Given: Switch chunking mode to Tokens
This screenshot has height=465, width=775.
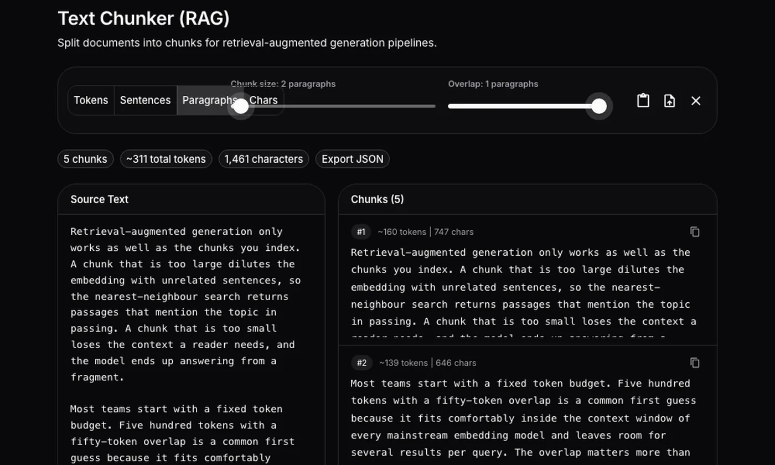Looking at the screenshot, I should (x=91, y=100).
